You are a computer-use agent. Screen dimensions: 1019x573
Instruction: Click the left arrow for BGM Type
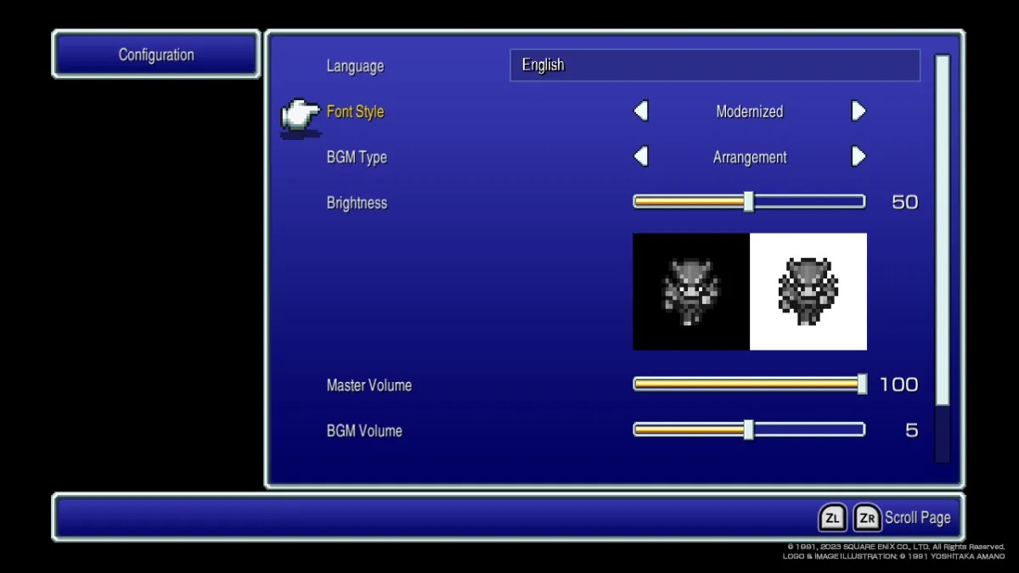(x=641, y=156)
